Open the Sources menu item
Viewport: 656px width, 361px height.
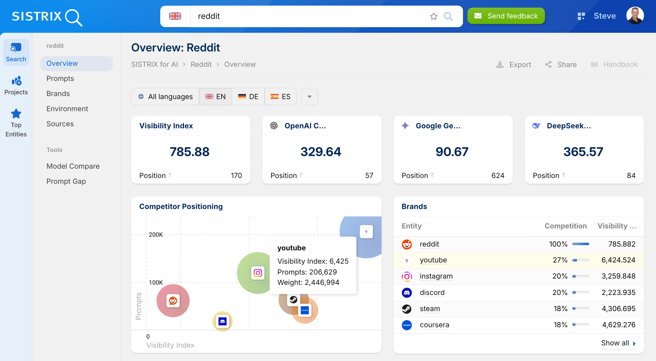60,124
